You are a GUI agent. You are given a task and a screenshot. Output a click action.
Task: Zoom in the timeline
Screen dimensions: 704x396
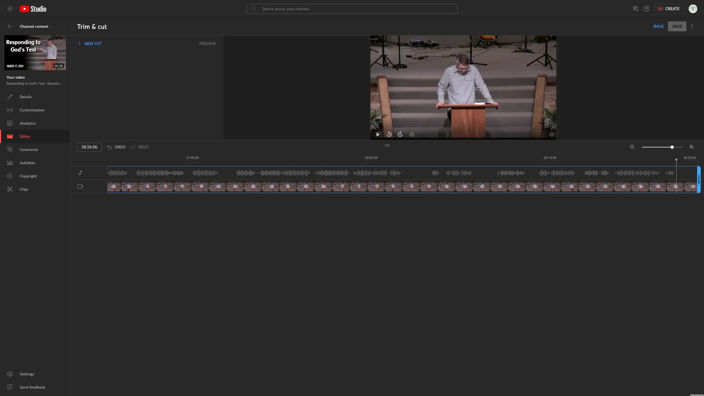pos(692,147)
